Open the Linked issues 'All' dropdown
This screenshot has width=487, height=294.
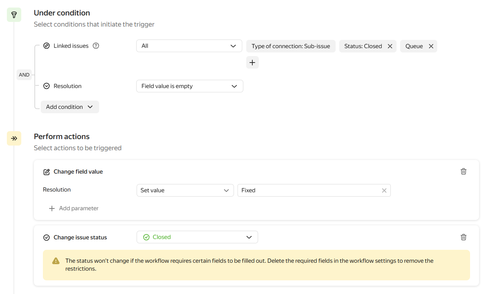point(189,46)
